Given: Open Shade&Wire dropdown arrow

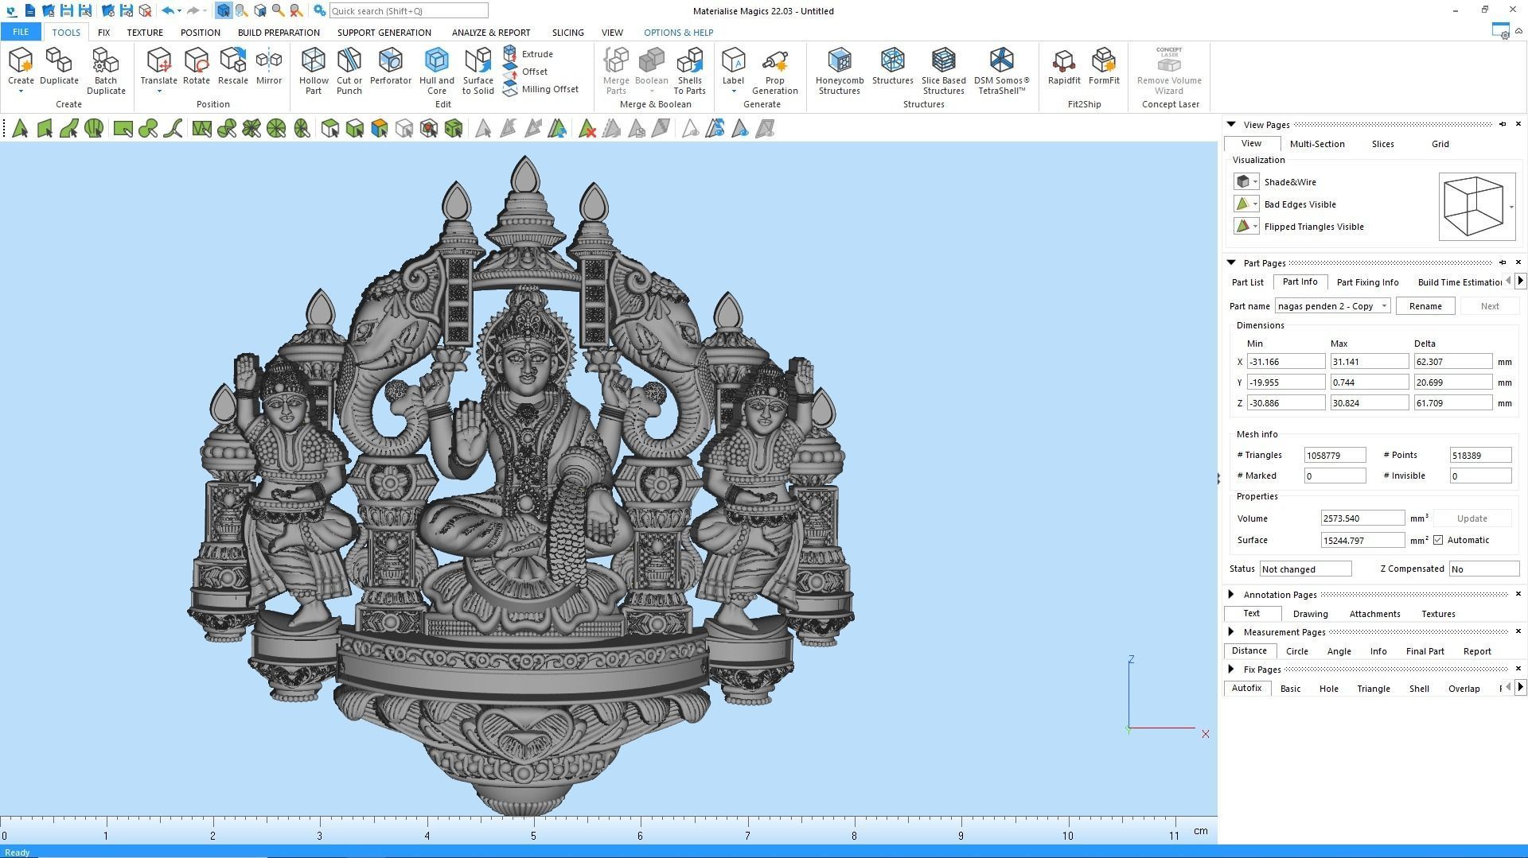Looking at the screenshot, I should (x=1255, y=182).
